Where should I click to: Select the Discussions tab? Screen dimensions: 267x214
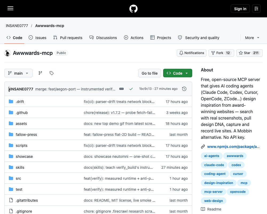tap(103, 38)
